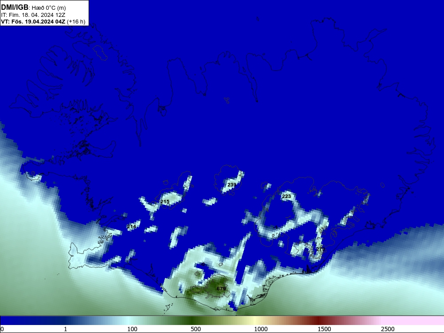Screen dimensions: 444x333
Task: Click the color scale label 100
Action: click(x=132, y=329)
